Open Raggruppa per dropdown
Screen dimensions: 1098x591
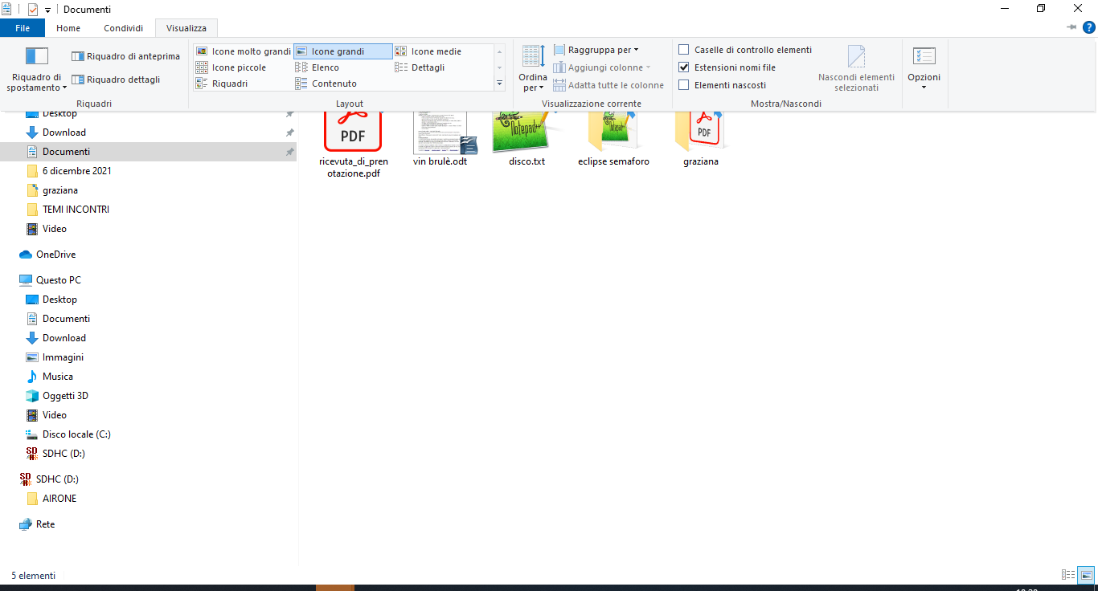596,50
